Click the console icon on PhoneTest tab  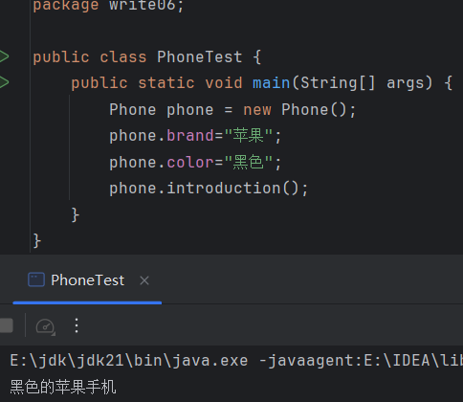pyautogui.click(x=36, y=280)
